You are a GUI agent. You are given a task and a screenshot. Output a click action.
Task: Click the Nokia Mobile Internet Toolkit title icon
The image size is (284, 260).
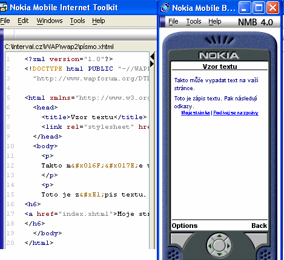pos(4,7)
